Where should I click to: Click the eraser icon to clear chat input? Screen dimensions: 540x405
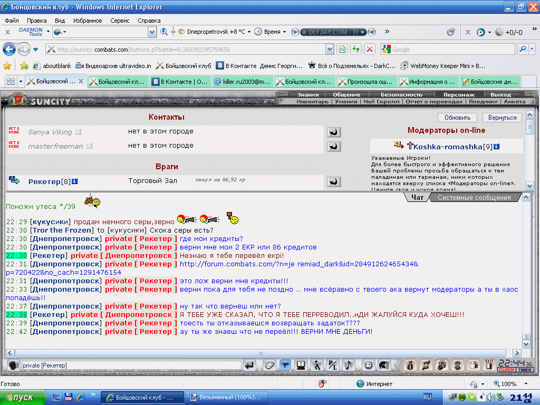(x=269, y=365)
